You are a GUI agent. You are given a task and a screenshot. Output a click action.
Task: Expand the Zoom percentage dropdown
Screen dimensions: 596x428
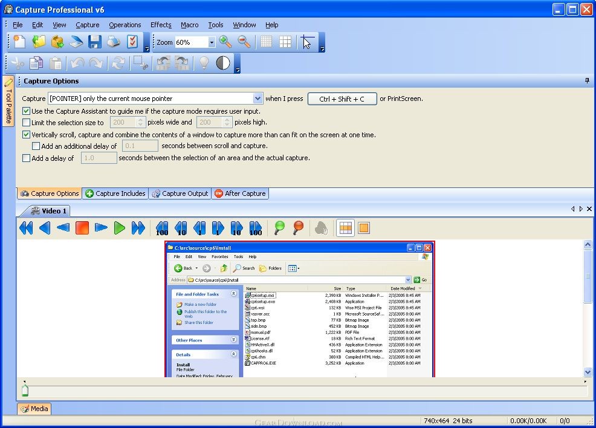212,42
